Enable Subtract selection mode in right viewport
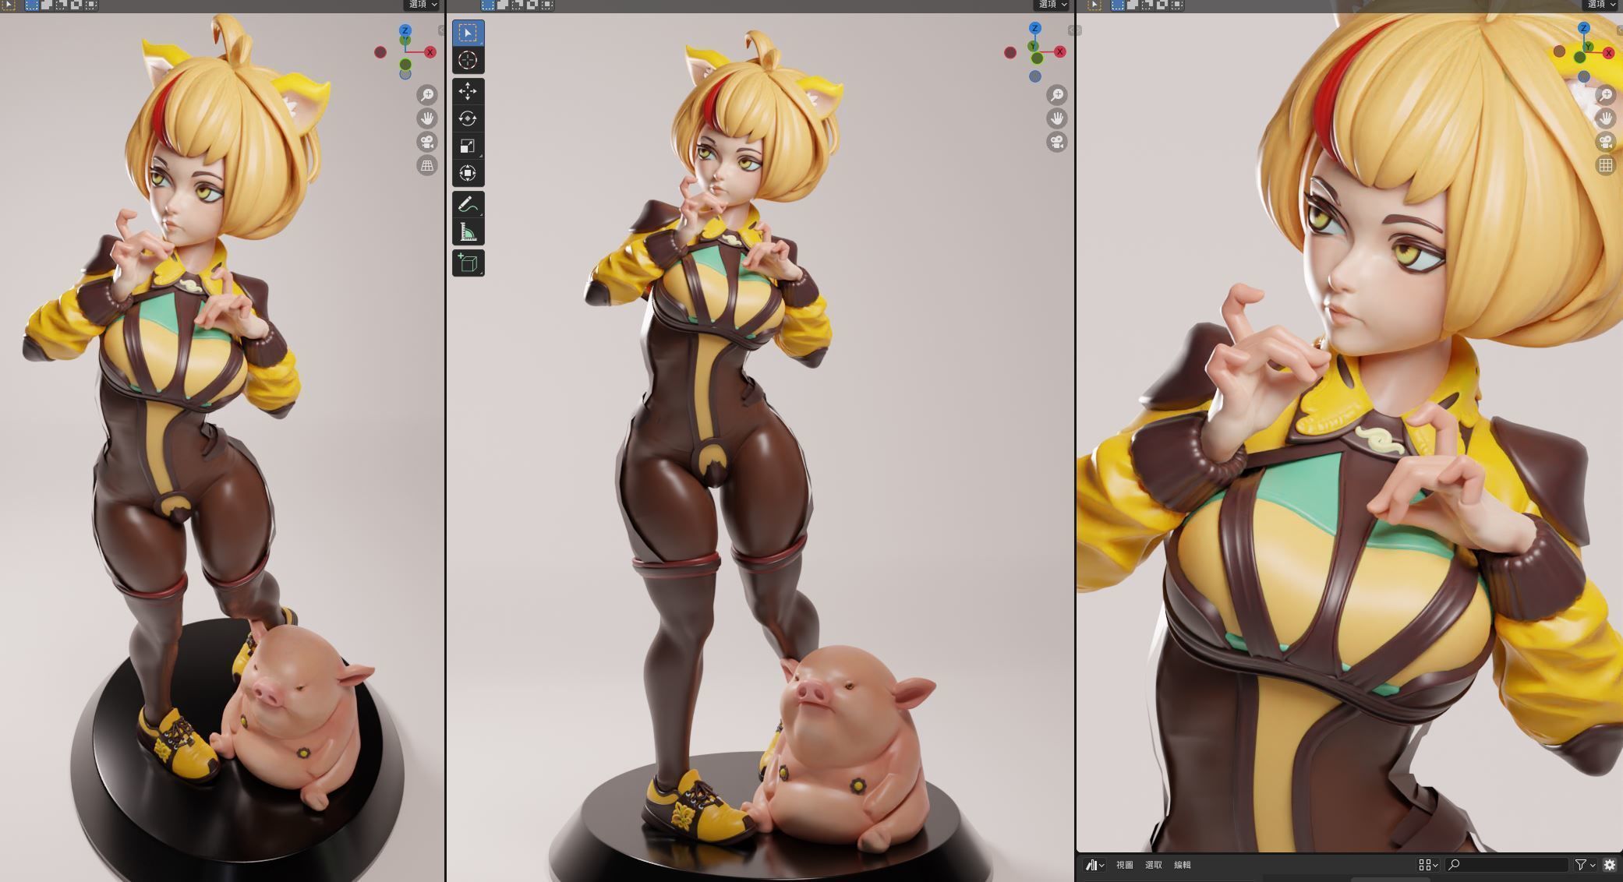This screenshot has width=1623, height=882. tap(1147, 5)
